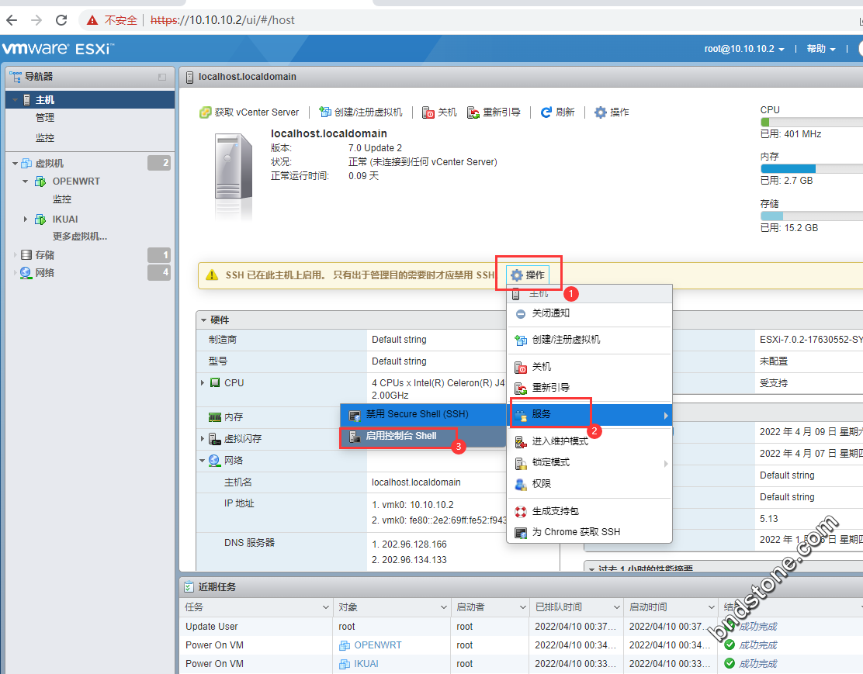Open 监控 under the OPENWRT virtual machine

pos(62,199)
